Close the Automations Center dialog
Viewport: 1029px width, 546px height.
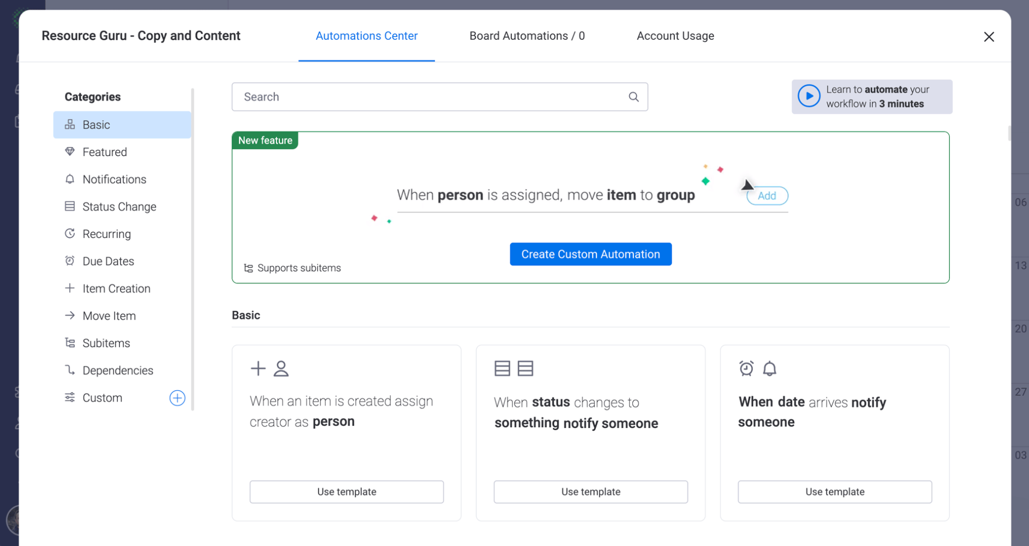coord(989,37)
